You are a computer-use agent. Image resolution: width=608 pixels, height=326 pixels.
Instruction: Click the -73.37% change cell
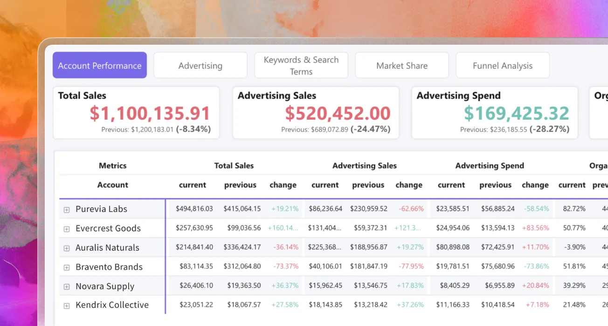click(x=286, y=267)
